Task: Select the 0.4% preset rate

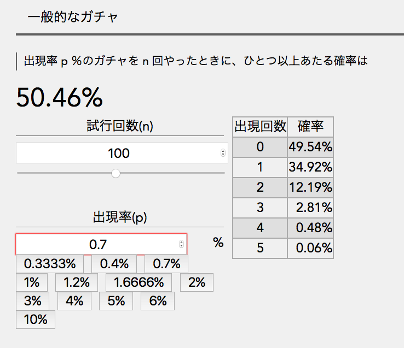Action: (x=115, y=264)
